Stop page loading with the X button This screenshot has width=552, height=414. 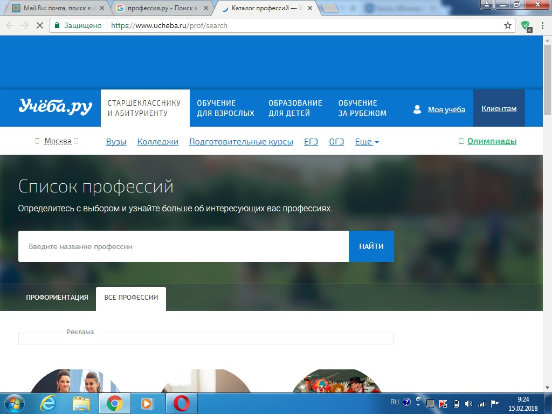40,25
